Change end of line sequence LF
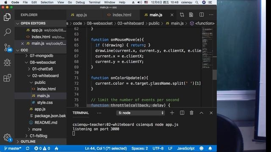The image size is (271, 152). tap(170, 148)
